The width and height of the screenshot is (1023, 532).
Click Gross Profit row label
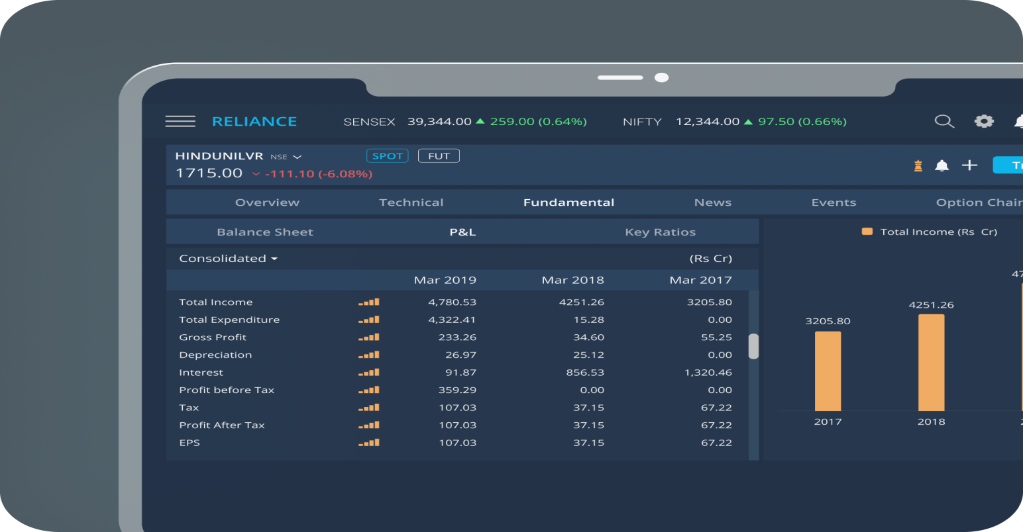(213, 337)
